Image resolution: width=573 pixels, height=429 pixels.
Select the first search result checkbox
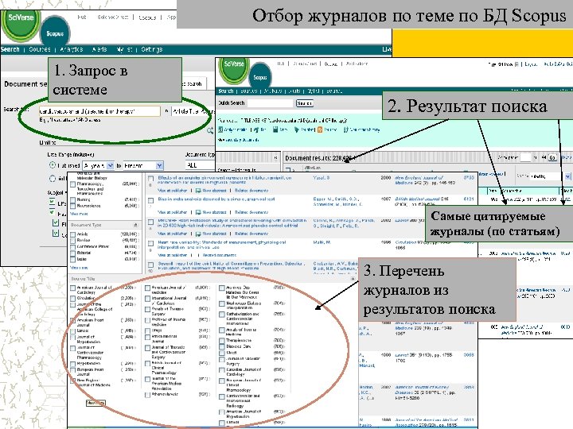150,179
